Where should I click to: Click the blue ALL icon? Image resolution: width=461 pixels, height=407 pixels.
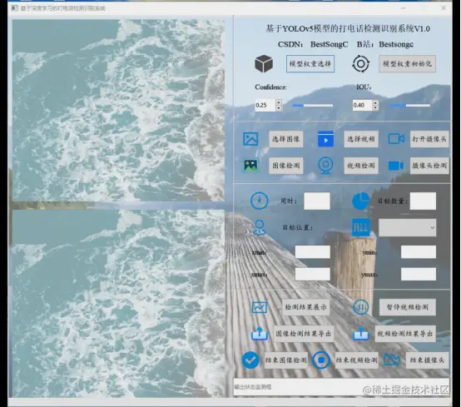361,227
